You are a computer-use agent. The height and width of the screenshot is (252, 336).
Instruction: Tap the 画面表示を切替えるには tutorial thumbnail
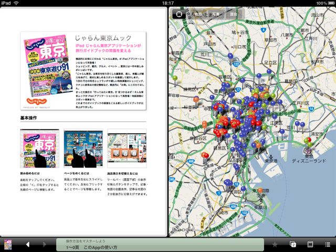[127, 149]
